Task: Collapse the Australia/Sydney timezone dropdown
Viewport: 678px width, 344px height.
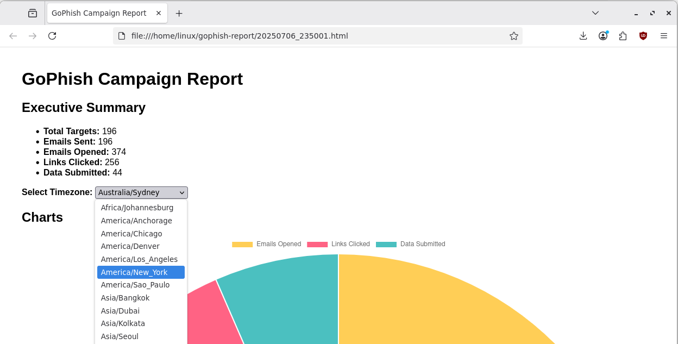Action: point(141,192)
